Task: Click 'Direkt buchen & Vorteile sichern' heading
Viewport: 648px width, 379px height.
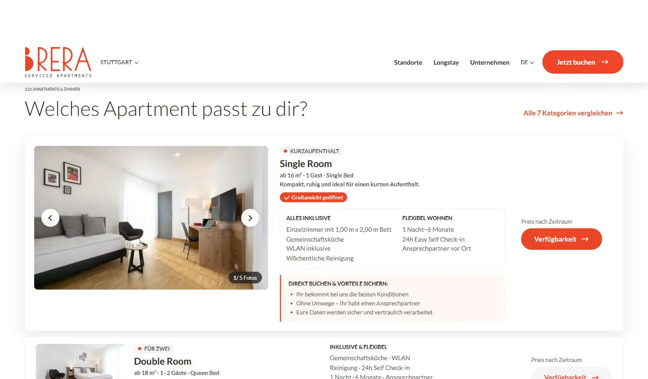Action: tap(338, 284)
